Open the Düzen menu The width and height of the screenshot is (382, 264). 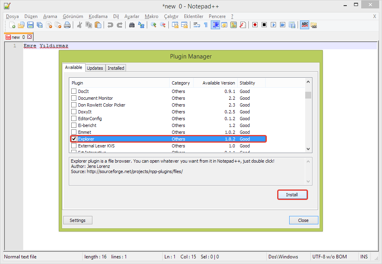tap(31, 16)
